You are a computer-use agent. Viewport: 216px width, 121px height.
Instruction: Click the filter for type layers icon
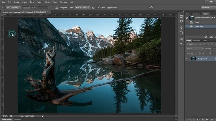coord(208,44)
